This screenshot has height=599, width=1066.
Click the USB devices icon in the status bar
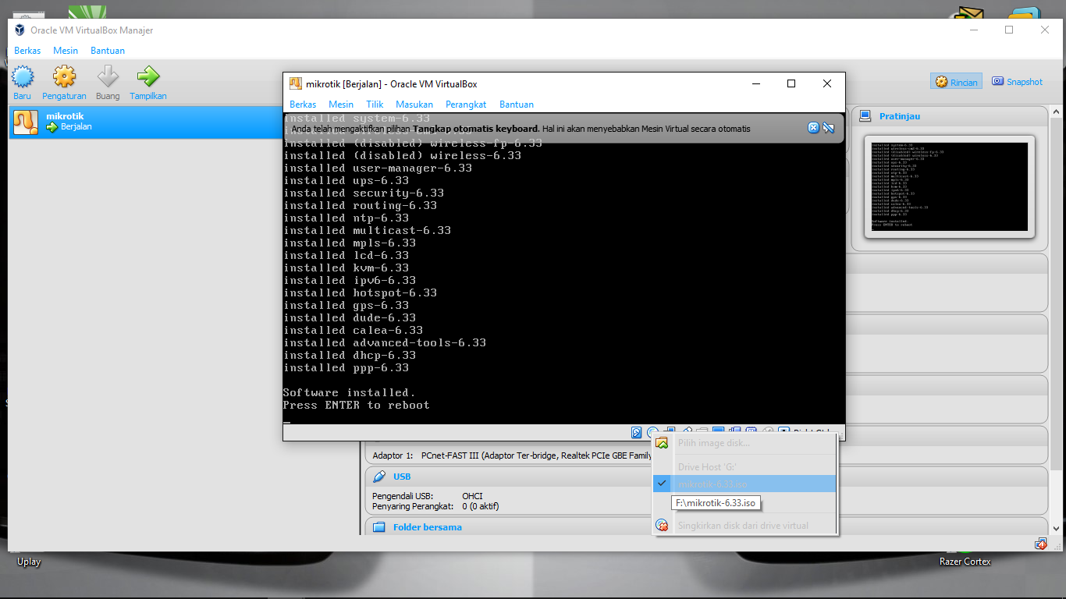tap(686, 431)
